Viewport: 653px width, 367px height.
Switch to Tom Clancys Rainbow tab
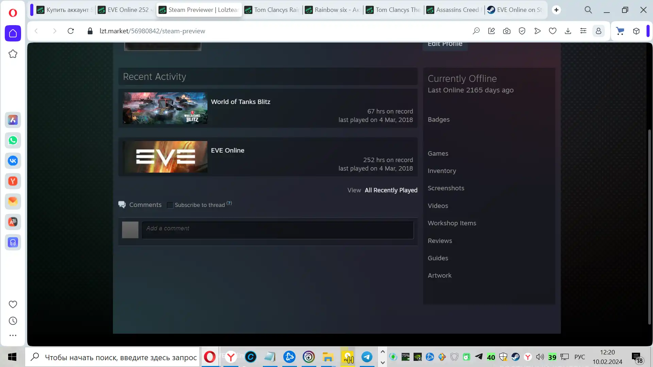(x=272, y=10)
